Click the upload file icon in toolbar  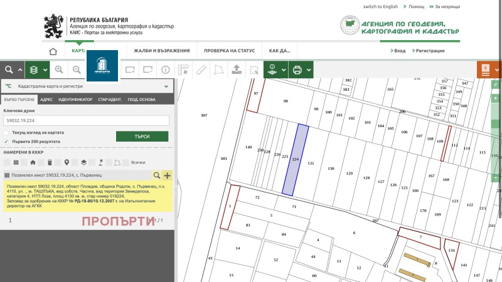pos(236,70)
